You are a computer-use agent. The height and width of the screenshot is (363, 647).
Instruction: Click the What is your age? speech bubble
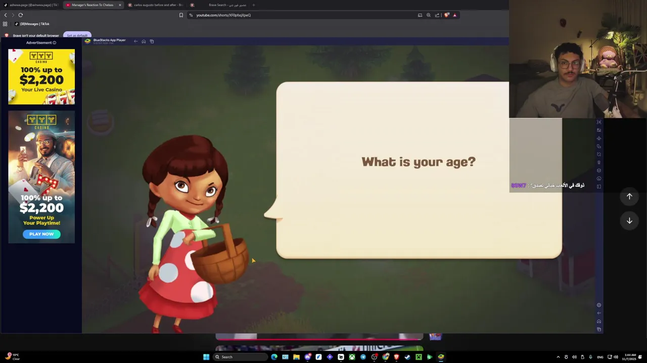tap(419, 170)
